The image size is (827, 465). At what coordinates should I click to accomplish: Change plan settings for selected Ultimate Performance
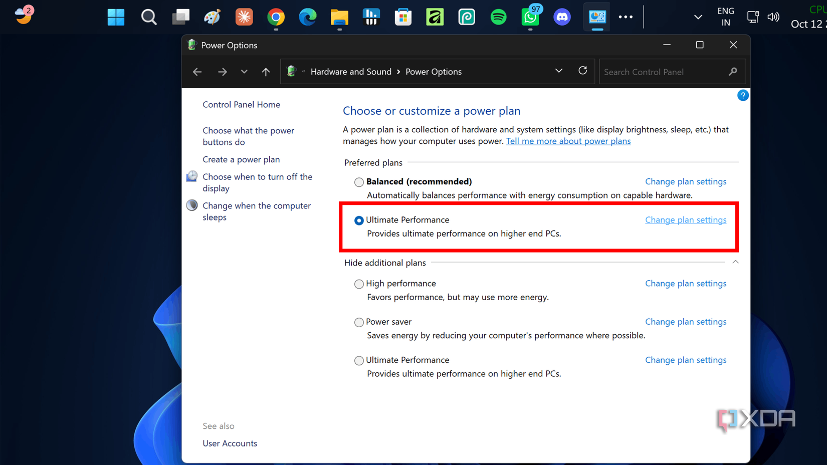point(686,219)
